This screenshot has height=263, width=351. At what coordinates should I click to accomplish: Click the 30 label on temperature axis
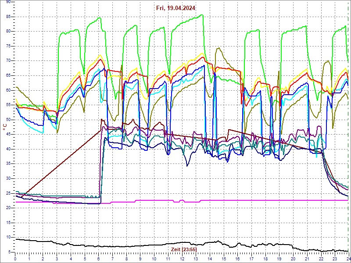click(x=9, y=178)
